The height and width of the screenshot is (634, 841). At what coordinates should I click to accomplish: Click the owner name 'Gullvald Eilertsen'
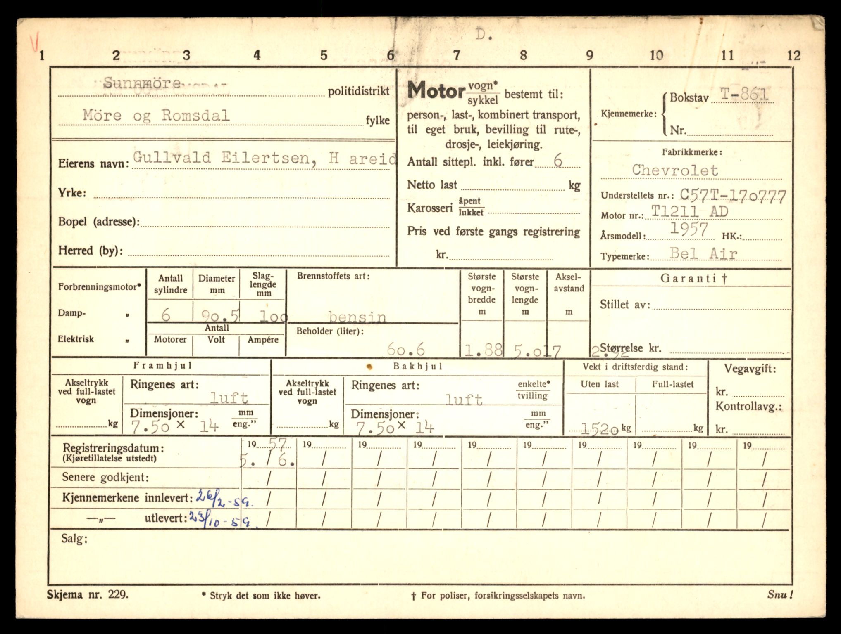pyautogui.click(x=221, y=158)
